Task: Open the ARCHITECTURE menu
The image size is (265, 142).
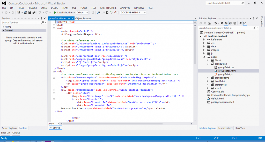Action: [108, 8]
